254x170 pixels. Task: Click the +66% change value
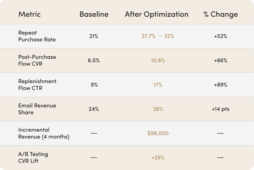221,60
